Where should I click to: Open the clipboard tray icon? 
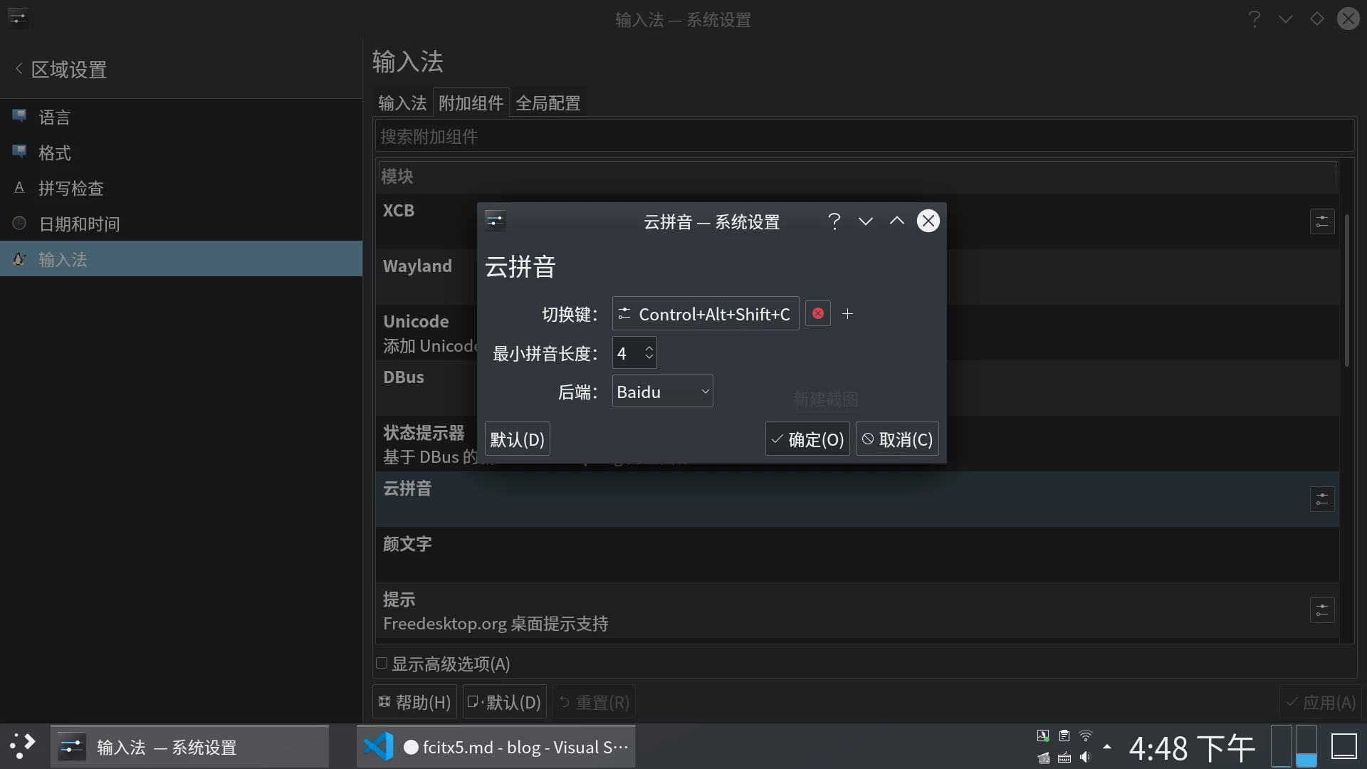point(1064,736)
